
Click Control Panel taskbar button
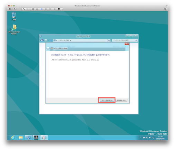coord(28,138)
